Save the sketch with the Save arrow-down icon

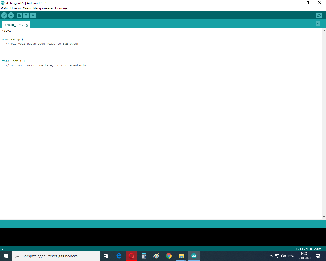click(33, 16)
